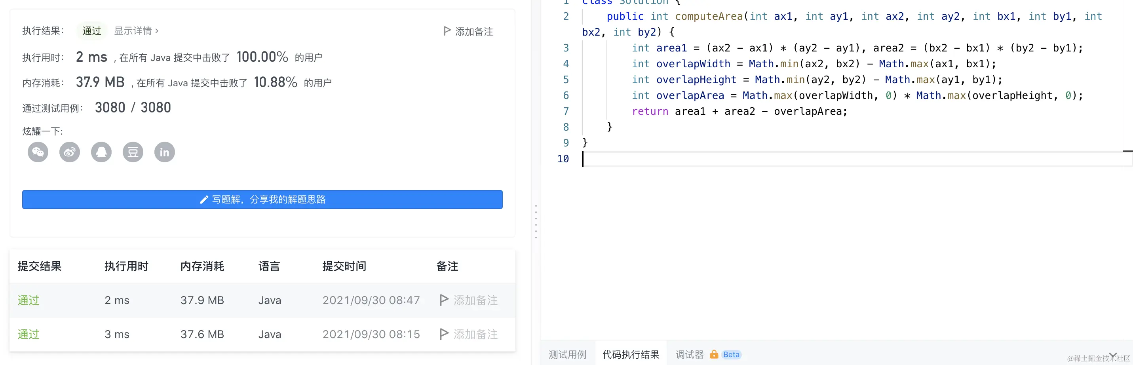
Task: Share result via Weibo icon
Action: coord(70,152)
